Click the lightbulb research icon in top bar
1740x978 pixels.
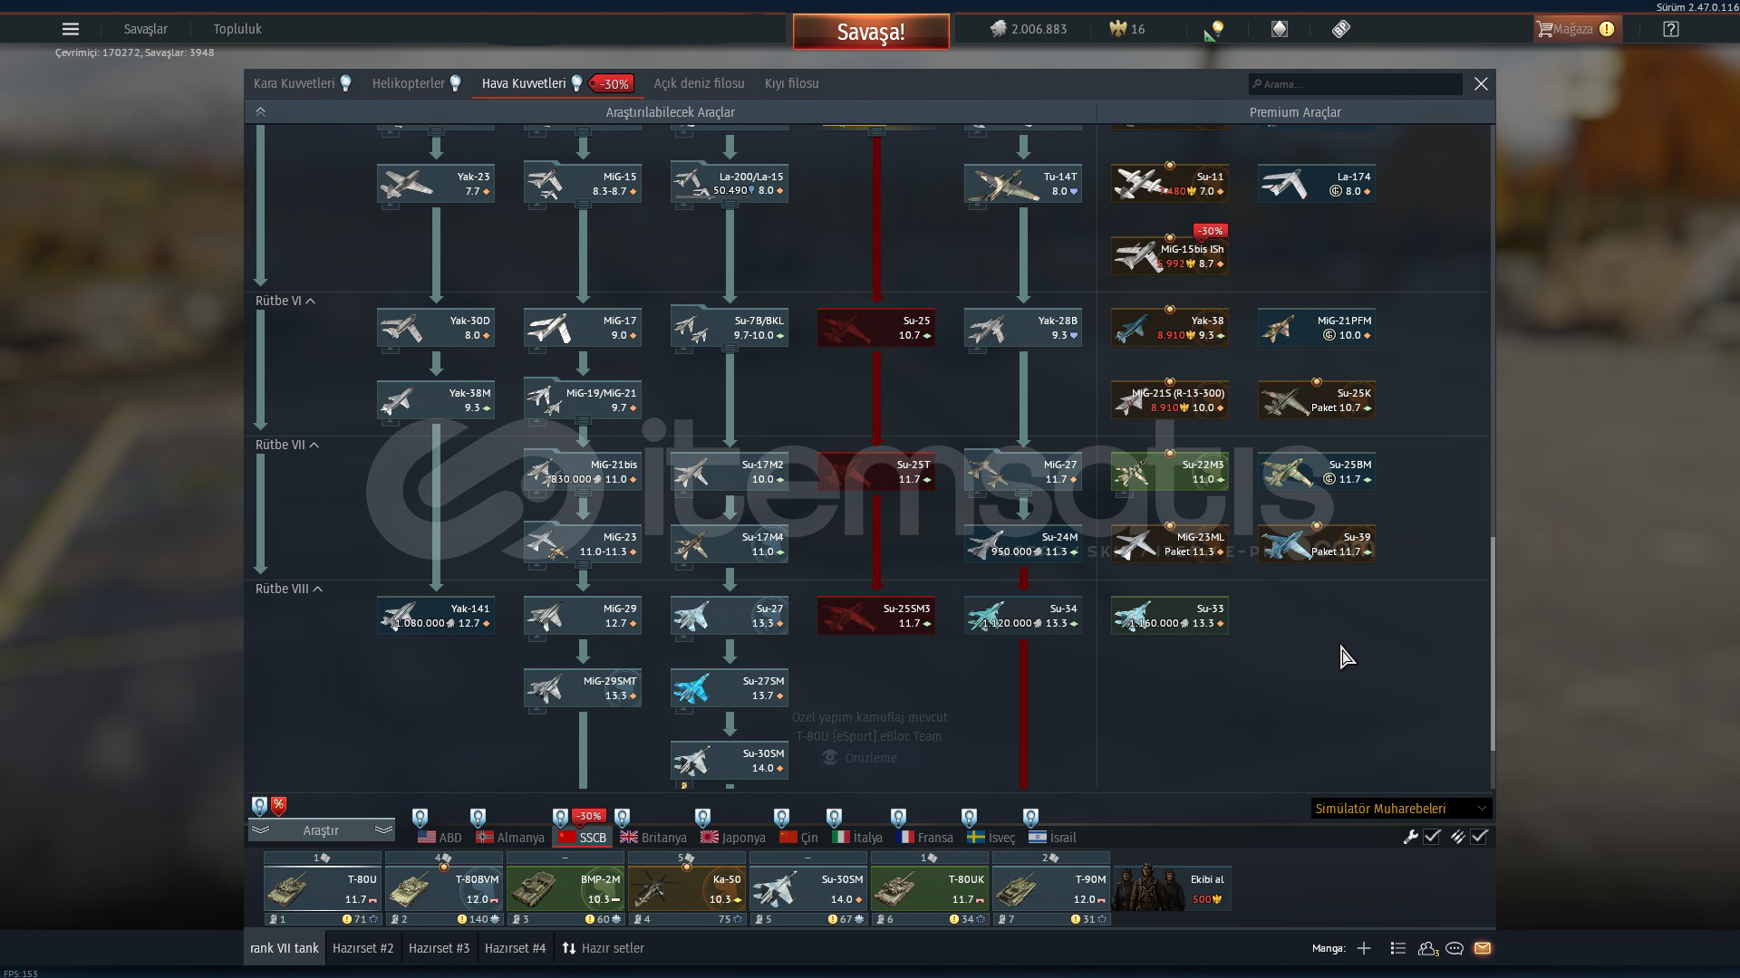point(1214,30)
